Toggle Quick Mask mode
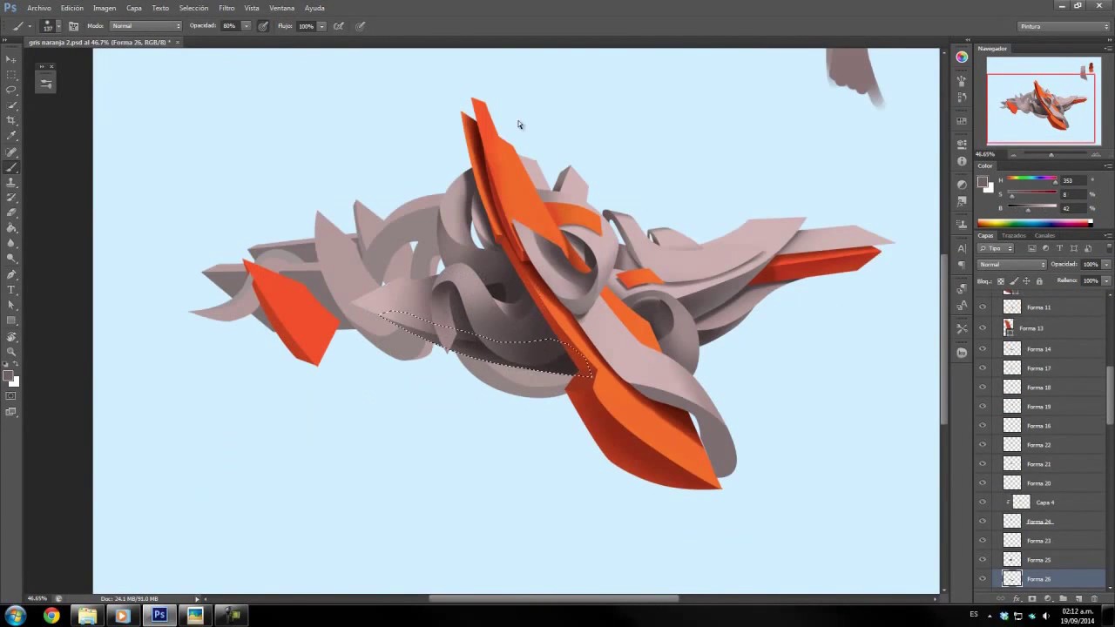 pos(11,396)
